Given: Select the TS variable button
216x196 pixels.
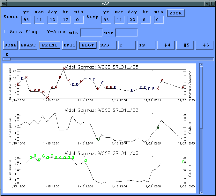Looking at the screenshot, I should pyautogui.click(x=146, y=45).
